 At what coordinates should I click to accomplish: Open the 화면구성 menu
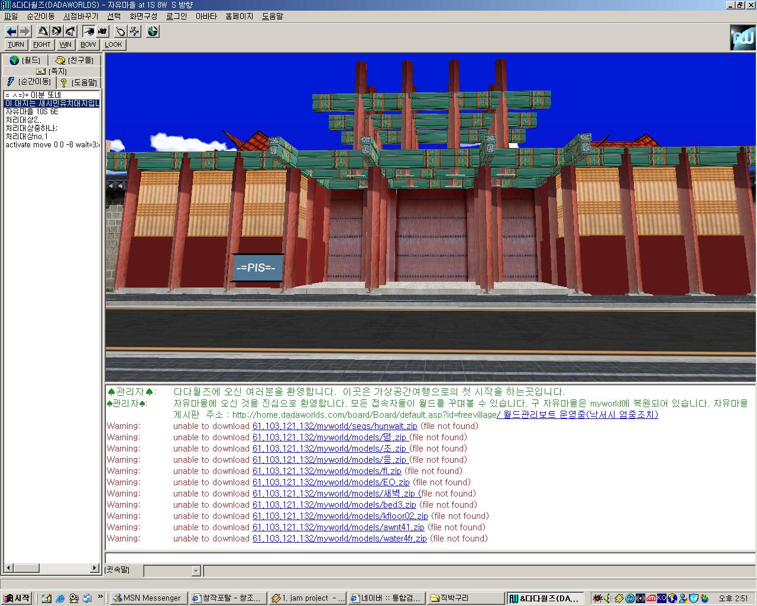[144, 17]
